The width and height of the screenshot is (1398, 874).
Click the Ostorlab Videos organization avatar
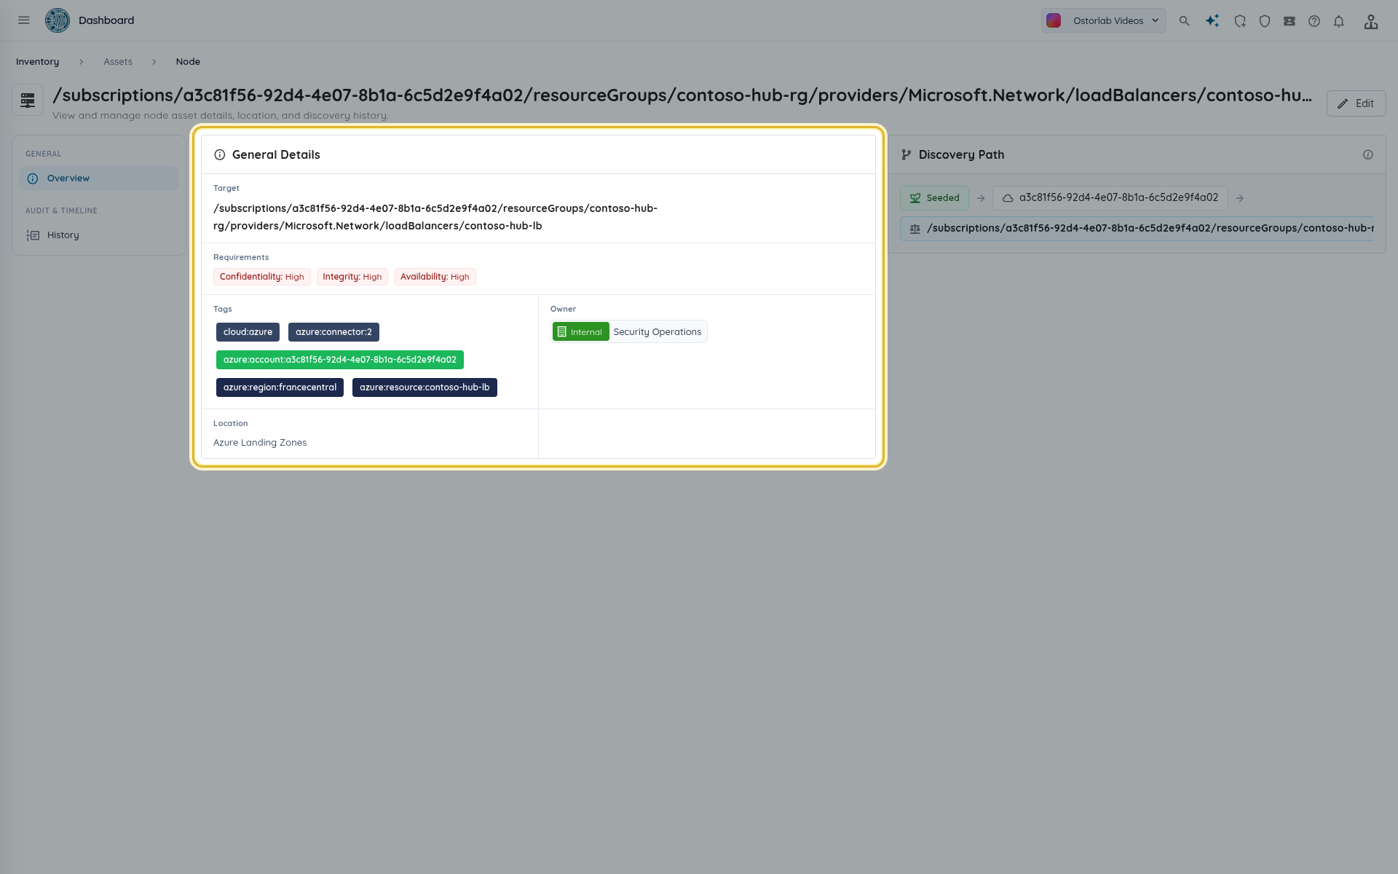1054,20
